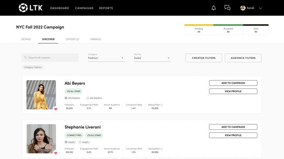This screenshot has height=159, width=284.
Task: Click Asking Rate info icon for Stephanie Liverani
Action: (x=162, y=149)
